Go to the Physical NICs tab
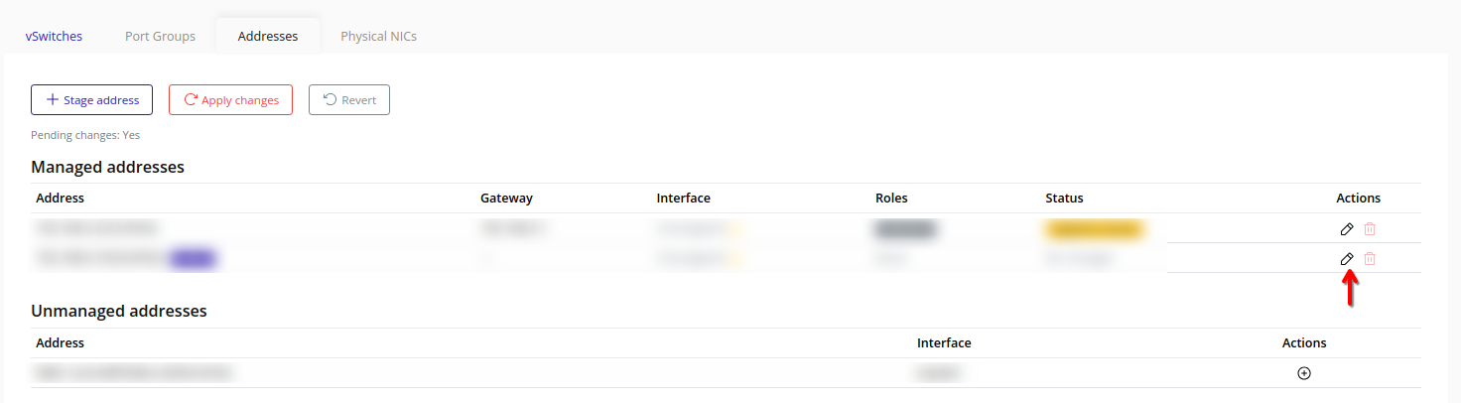1461x403 pixels. coord(378,36)
